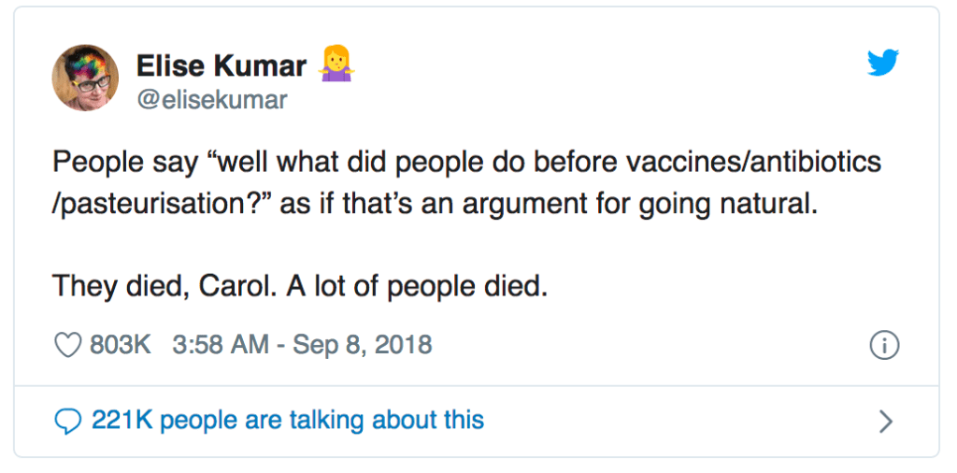Open Elise Kumar's profile picture
This screenshot has width=957, height=473.
point(85,78)
